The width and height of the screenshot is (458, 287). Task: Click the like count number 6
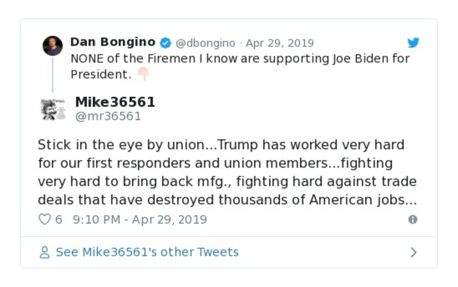pos(58,220)
